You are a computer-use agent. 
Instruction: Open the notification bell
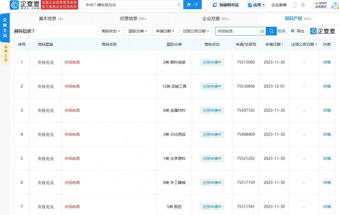303,5
